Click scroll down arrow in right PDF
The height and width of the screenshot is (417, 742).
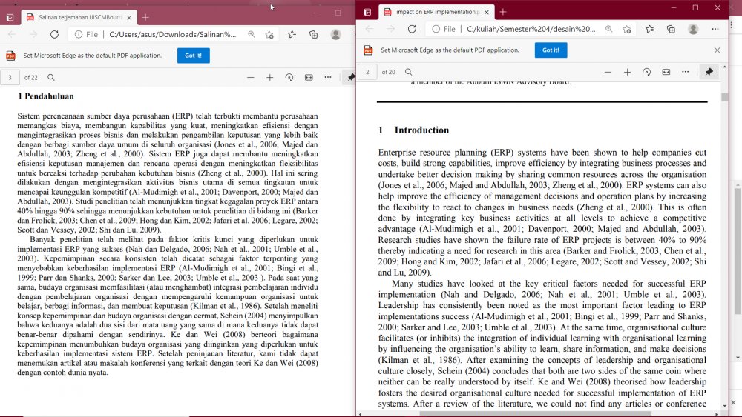point(724,405)
